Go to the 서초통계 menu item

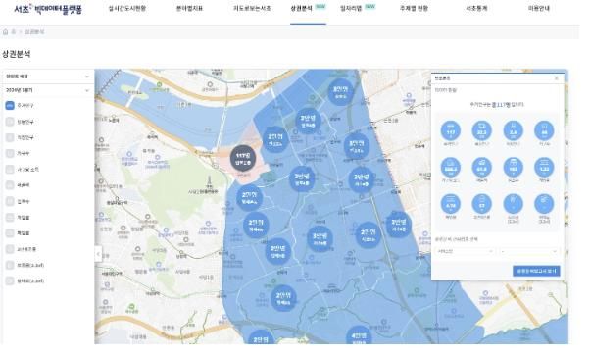pyautogui.click(x=476, y=8)
